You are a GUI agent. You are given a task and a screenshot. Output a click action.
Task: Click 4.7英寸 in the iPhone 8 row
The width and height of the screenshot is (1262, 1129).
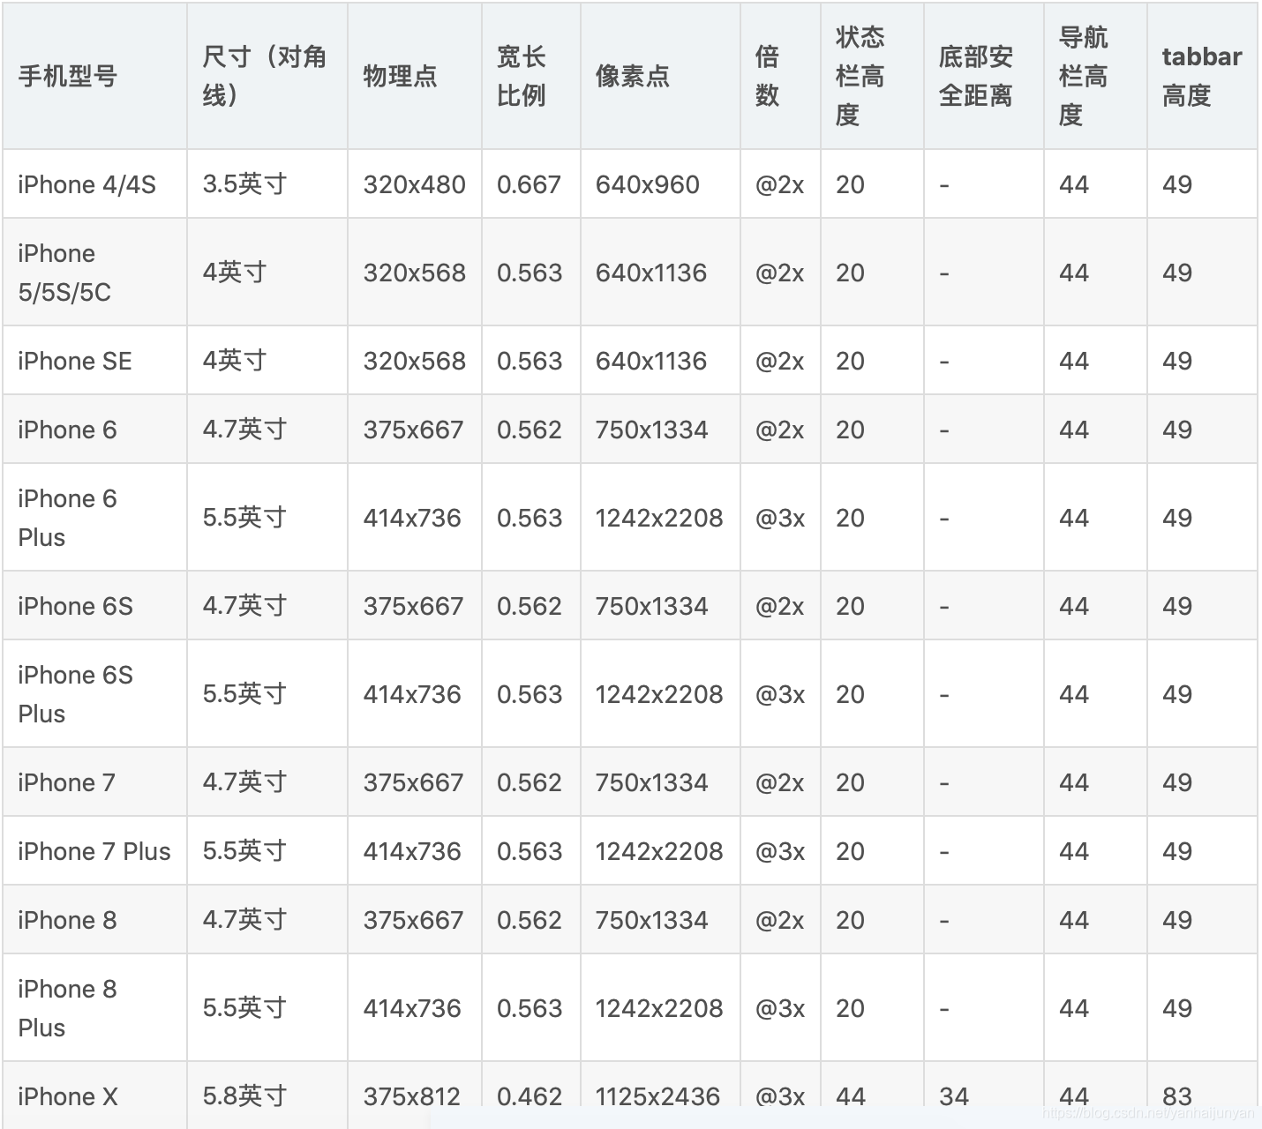pyautogui.click(x=244, y=920)
